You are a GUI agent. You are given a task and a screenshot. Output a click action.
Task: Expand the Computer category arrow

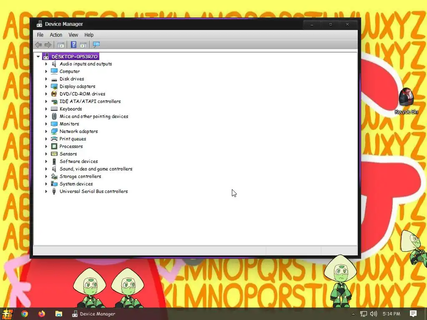(x=46, y=71)
